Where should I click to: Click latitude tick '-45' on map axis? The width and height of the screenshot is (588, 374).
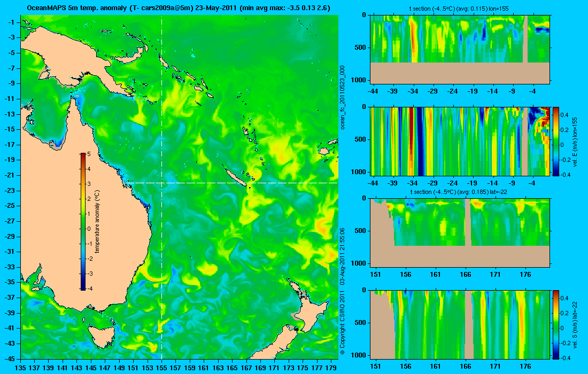(10, 359)
